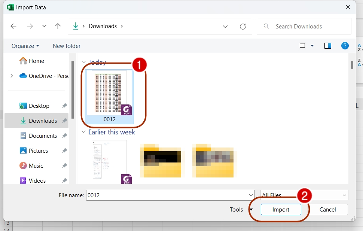Select the Sort A to Z icon
Viewport: 363px width, 231px height.
pyautogui.click(x=360, y=48)
